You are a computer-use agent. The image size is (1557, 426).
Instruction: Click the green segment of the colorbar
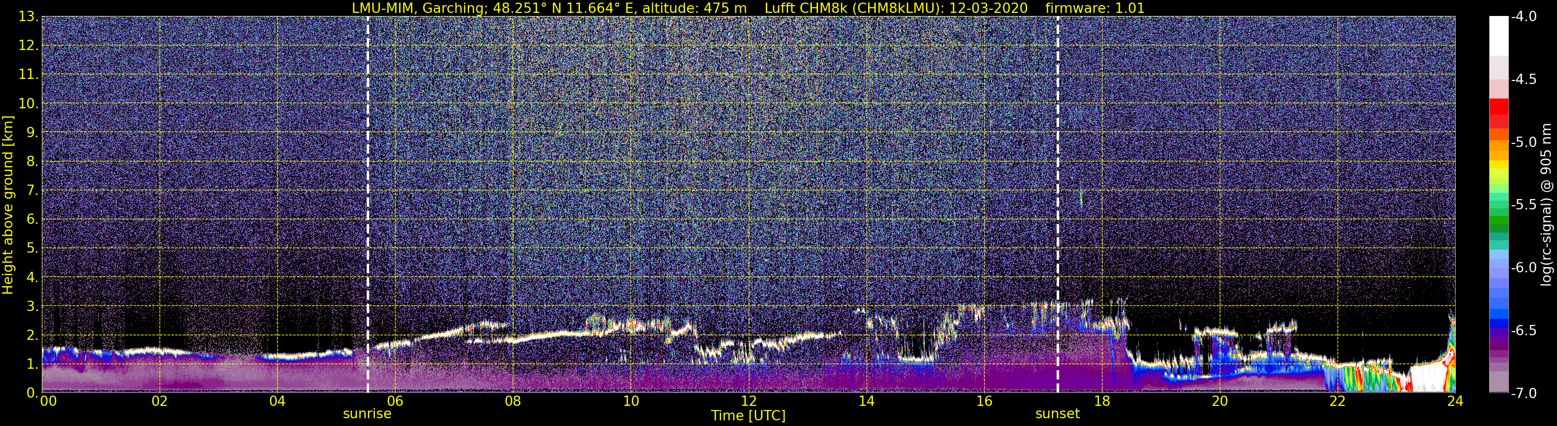[1498, 220]
